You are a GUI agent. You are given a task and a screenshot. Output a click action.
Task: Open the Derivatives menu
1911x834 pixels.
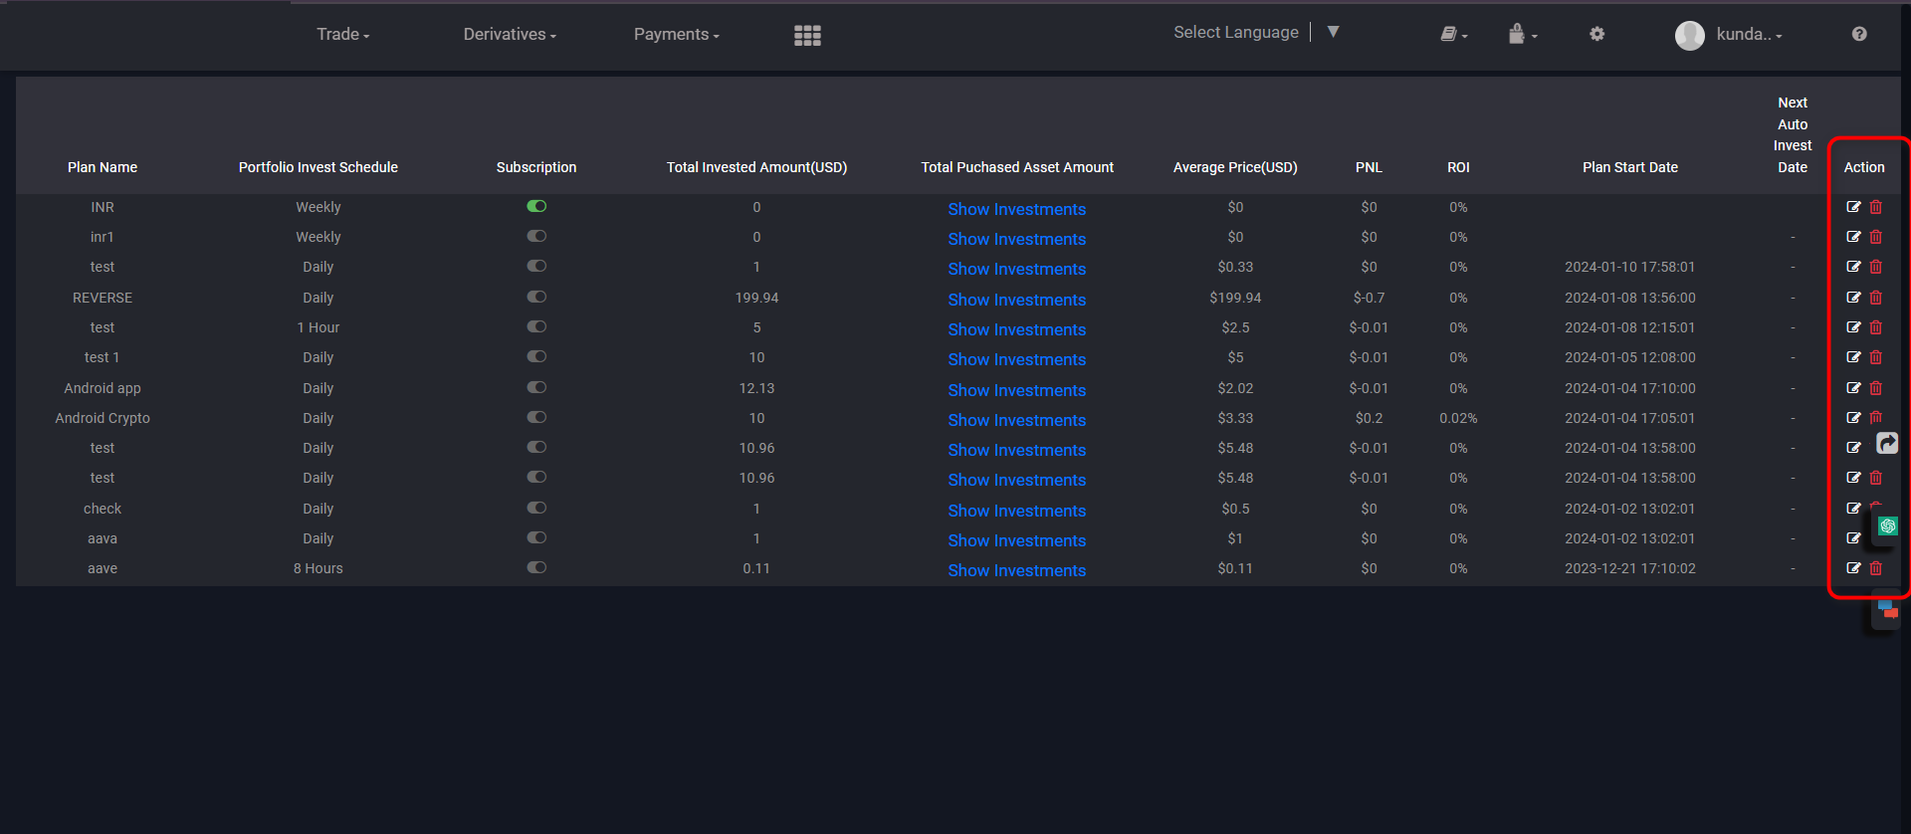[x=509, y=35]
